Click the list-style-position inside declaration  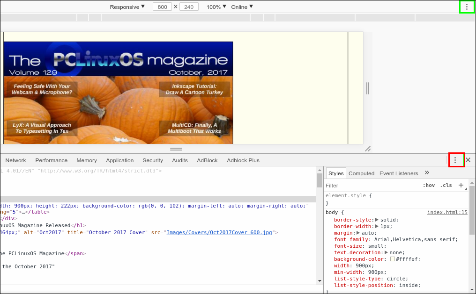coord(377,285)
